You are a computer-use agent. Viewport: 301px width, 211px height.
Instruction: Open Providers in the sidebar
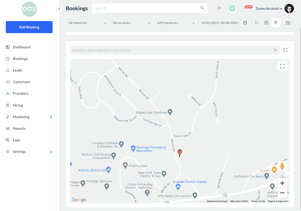[21, 93]
